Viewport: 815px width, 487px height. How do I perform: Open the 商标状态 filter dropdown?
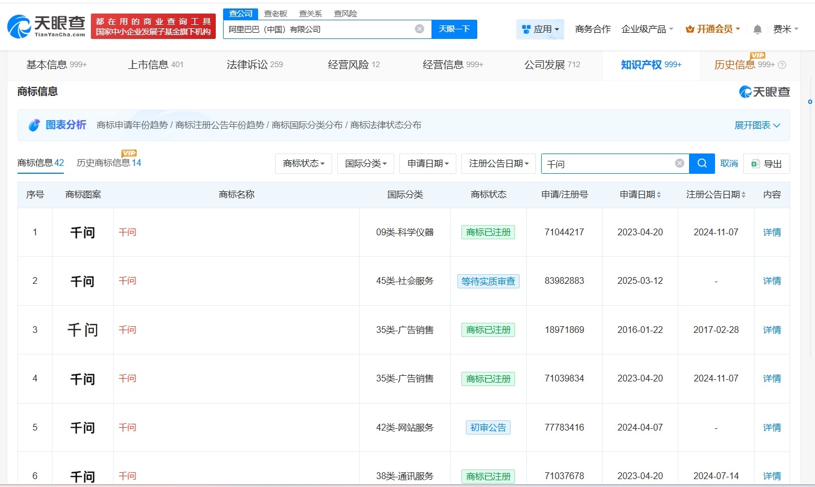[x=303, y=164]
